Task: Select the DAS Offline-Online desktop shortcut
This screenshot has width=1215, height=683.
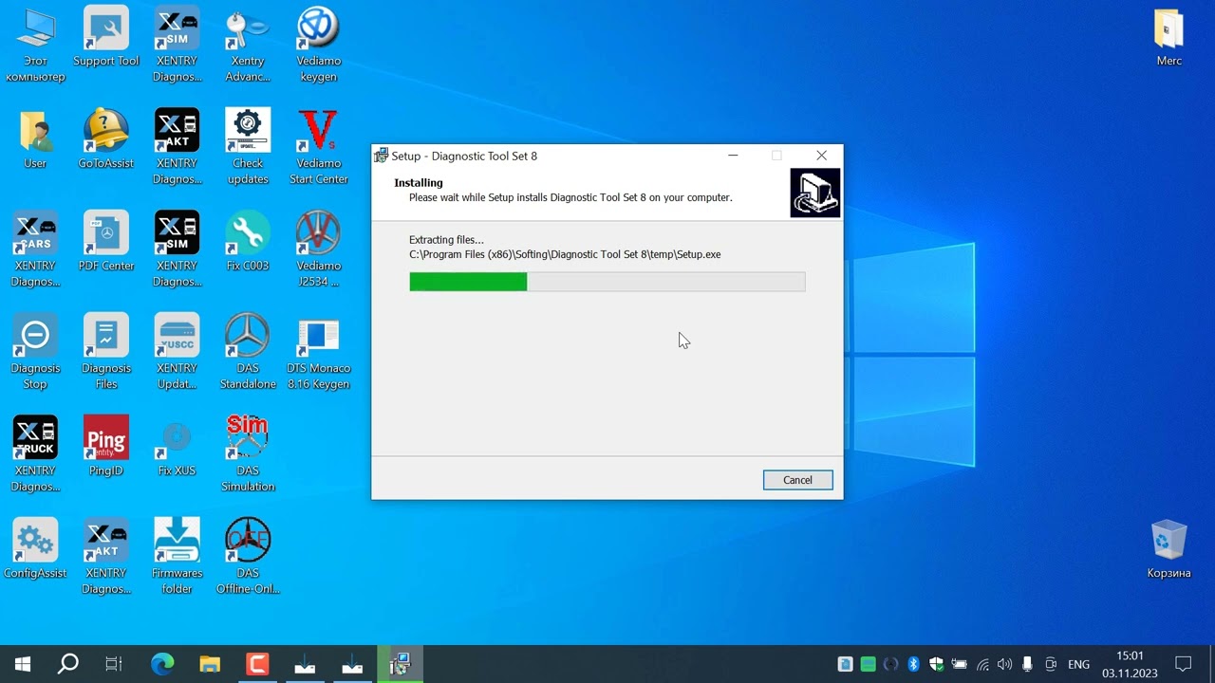Action: coord(248,557)
